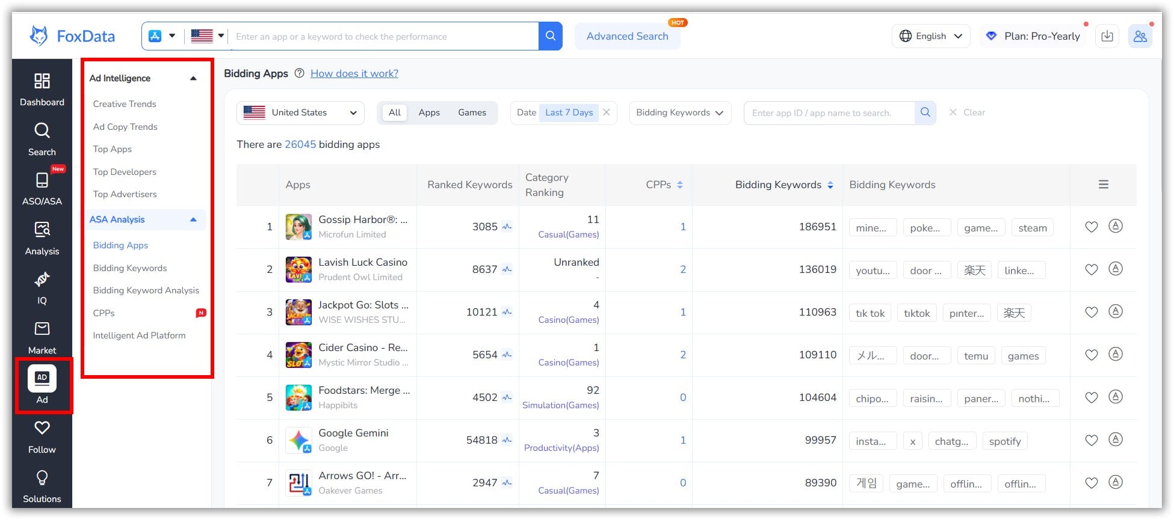The height and width of the screenshot is (520, 1174).
Task: Click the magnifier button in top search bar
Action: tap(550, 36)
